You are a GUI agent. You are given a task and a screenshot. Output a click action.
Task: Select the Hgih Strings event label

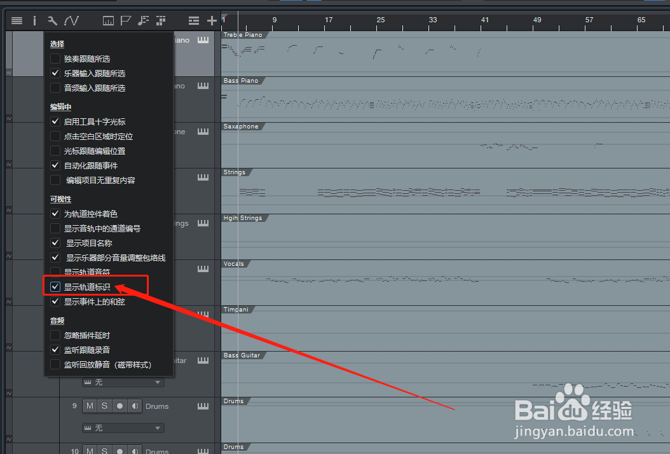[x=243, y=217]
